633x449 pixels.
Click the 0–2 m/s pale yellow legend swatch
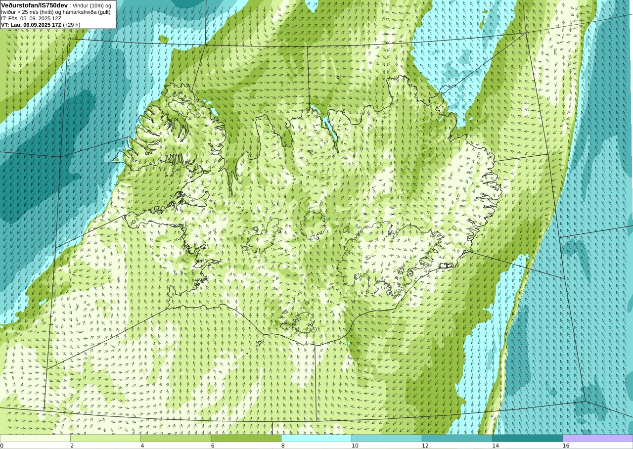pos(35,438)
